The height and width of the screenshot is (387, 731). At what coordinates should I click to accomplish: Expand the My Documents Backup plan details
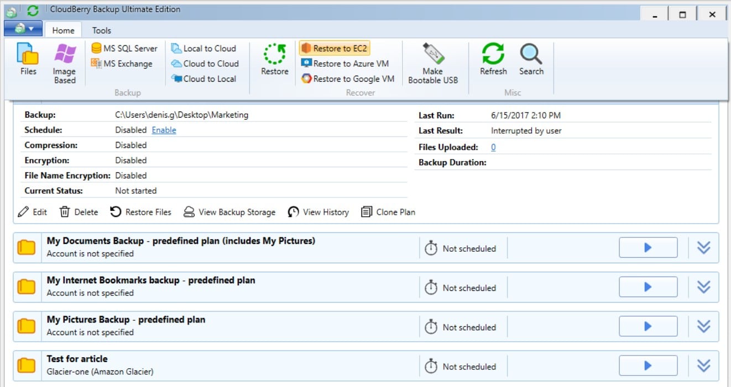(x=703, y=247)
